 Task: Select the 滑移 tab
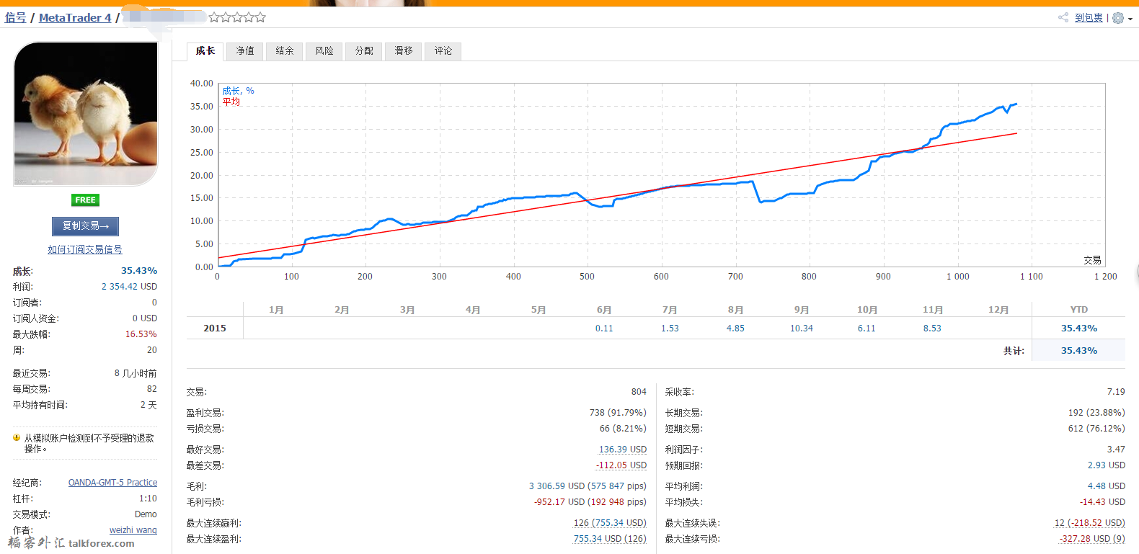(404, 51)
